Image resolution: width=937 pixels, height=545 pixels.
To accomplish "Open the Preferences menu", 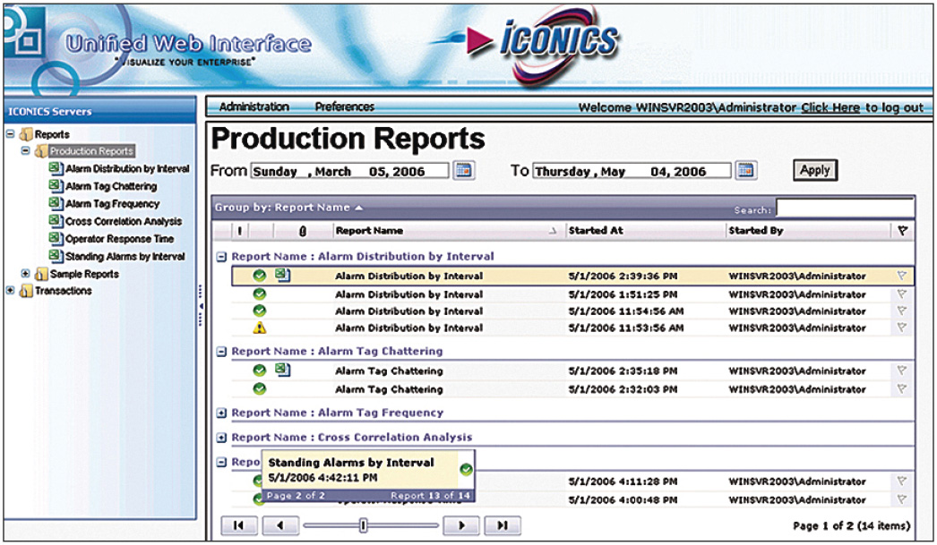I will [x=344, y=106].
